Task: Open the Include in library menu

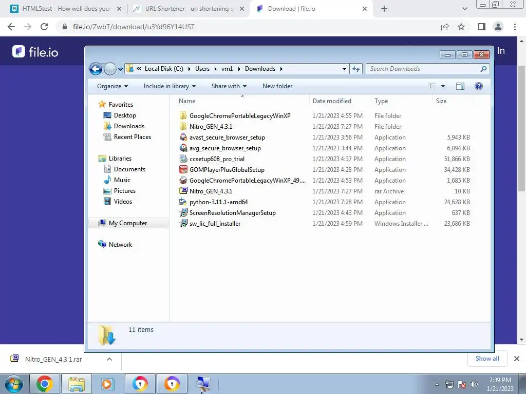Action: coord(170,86)
